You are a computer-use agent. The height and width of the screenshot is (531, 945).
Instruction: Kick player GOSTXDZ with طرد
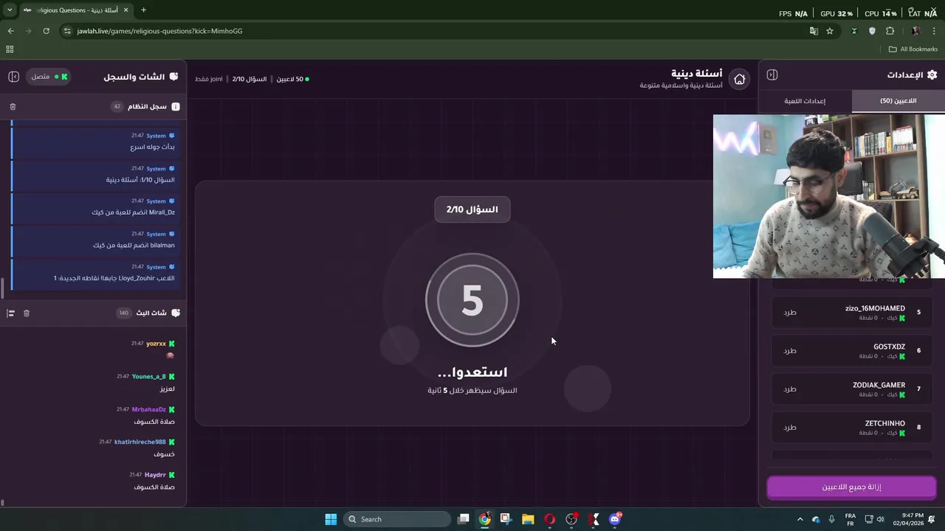point(790,351)
